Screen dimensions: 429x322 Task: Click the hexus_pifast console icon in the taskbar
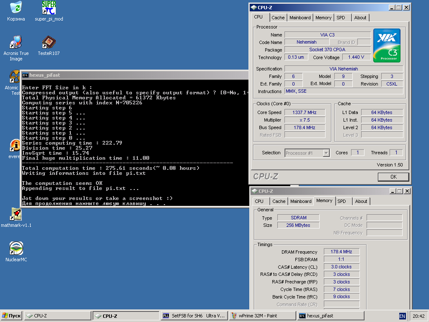pos(302,316)
